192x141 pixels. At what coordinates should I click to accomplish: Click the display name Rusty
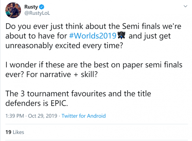click(31, 7)
